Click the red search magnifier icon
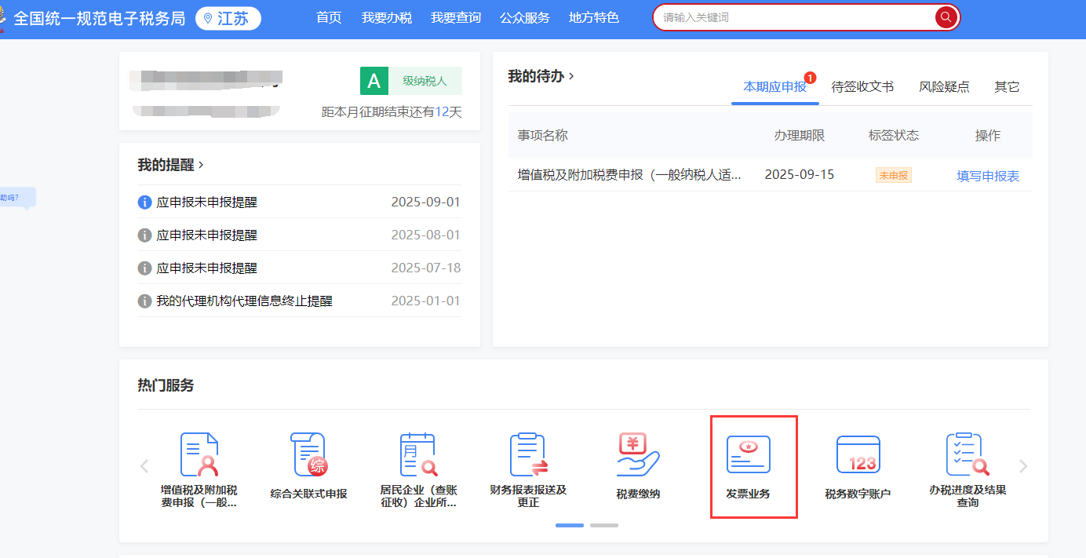Screen dimensions: 1086x558 point(945,16)
